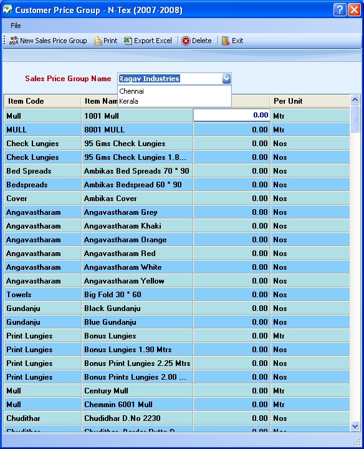Click the red Delete cross icon

pyautogui.click(x=186, y=41)
